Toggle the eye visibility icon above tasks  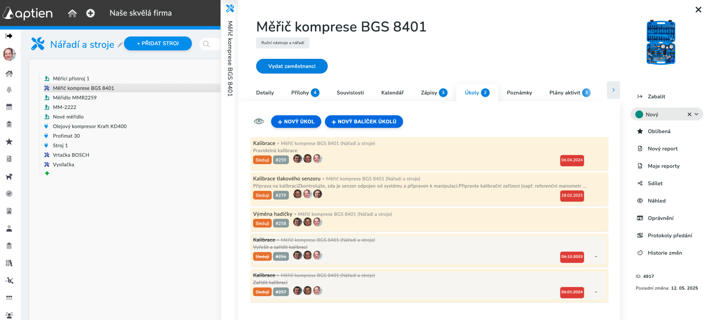click(259, 121)
